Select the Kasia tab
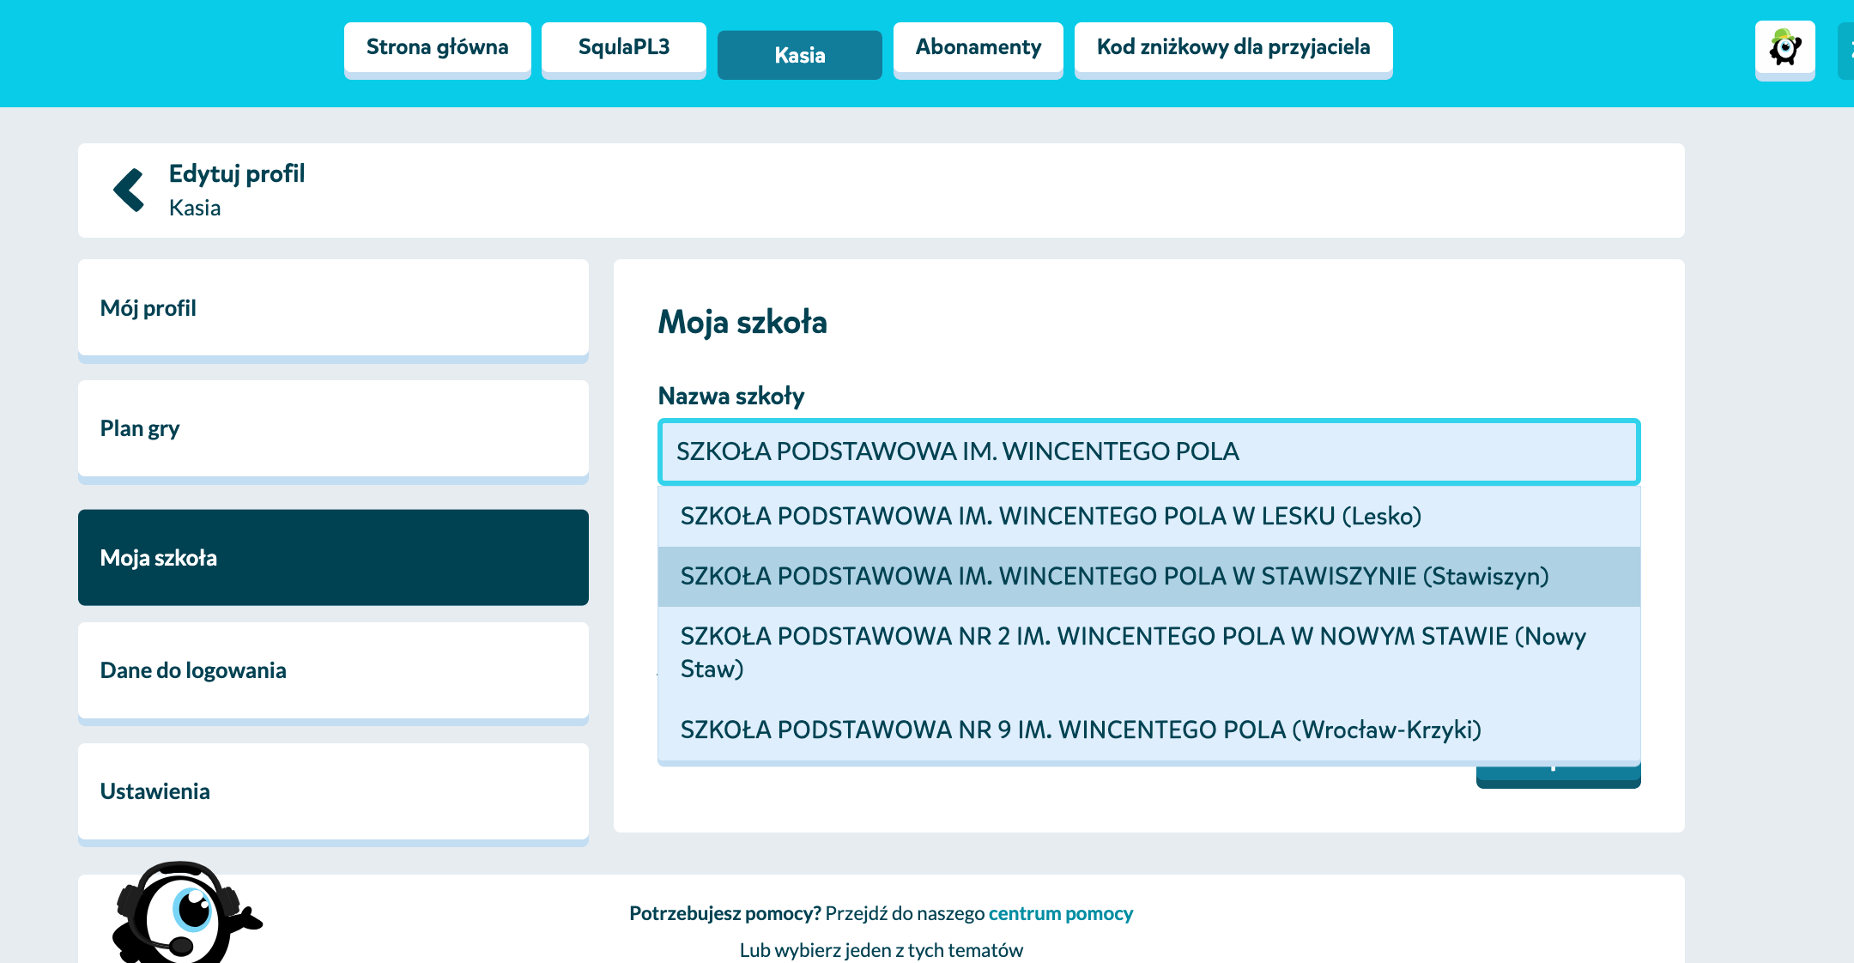 tap(799, 56)
